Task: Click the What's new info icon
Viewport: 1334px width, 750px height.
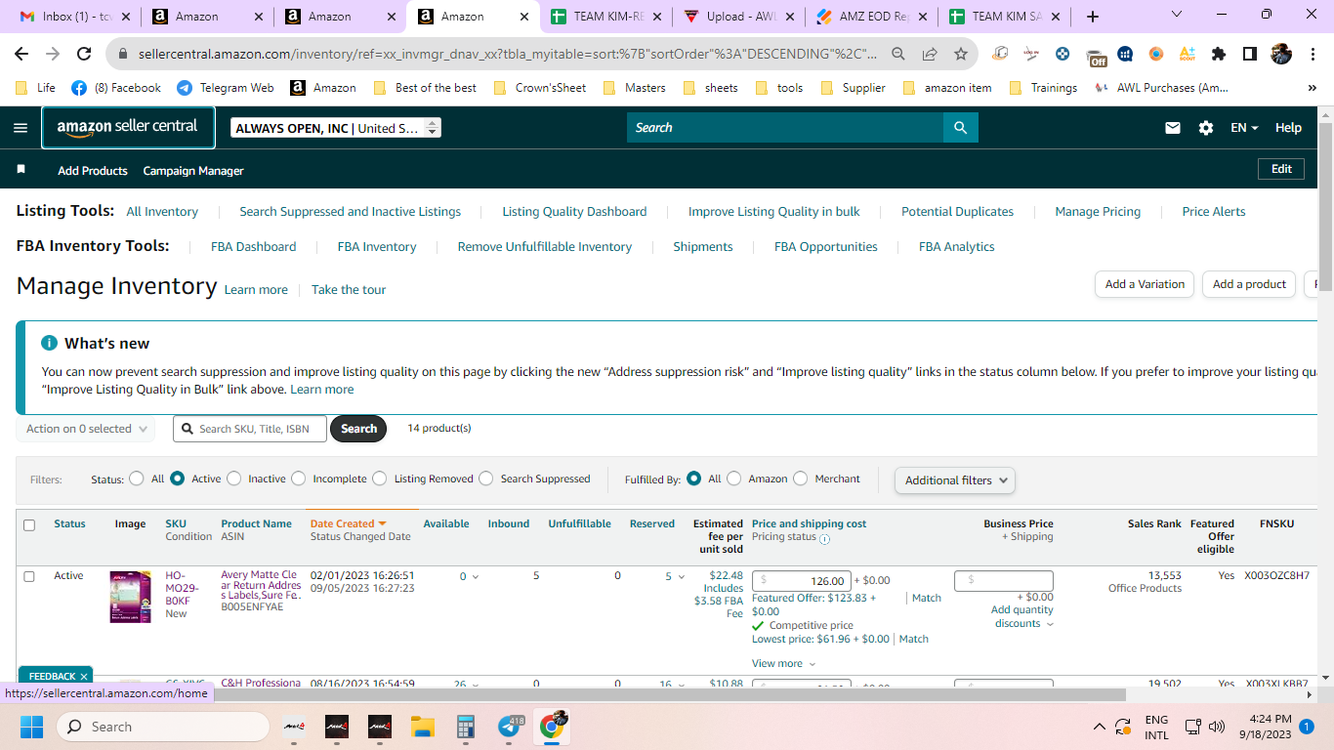Action: [49, 343]
